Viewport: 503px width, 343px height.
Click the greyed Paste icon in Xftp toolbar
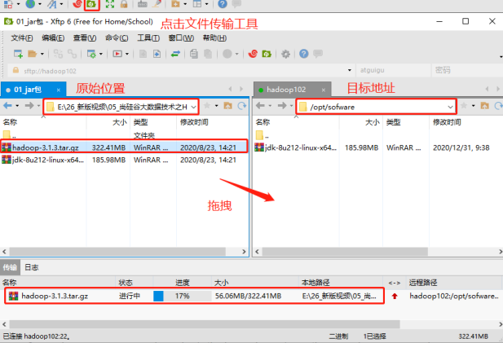pyautogui.click(x=208, y=54)
